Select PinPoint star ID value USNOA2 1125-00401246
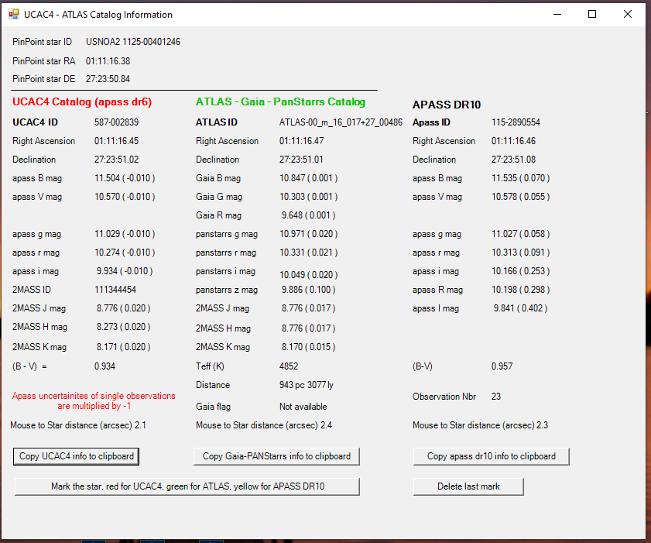 133,42
